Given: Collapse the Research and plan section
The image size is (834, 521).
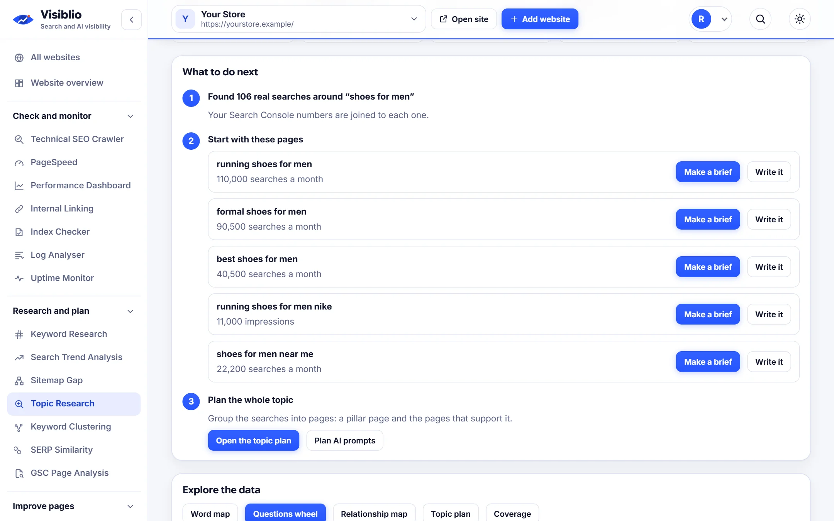Looking at the screenshot, I should pyautogui.click(x=130, y=311).
